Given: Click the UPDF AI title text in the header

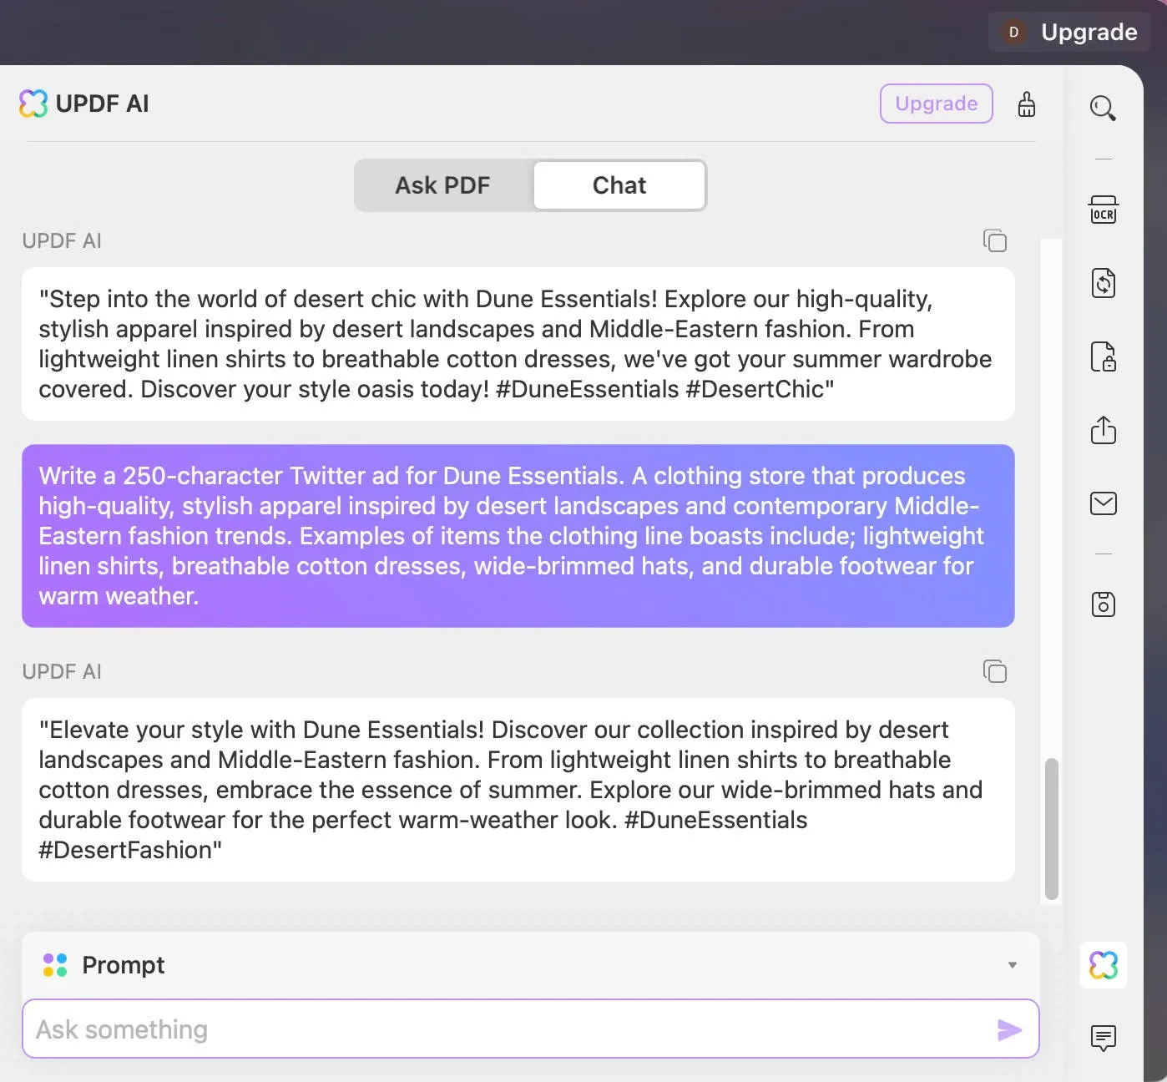Looking at the screenshot, I should [x=102, y=104].
